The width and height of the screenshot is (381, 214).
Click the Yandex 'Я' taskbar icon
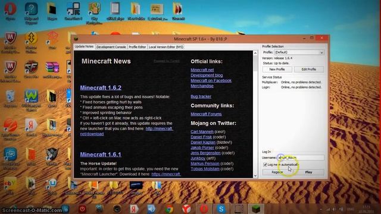(134, 209)
